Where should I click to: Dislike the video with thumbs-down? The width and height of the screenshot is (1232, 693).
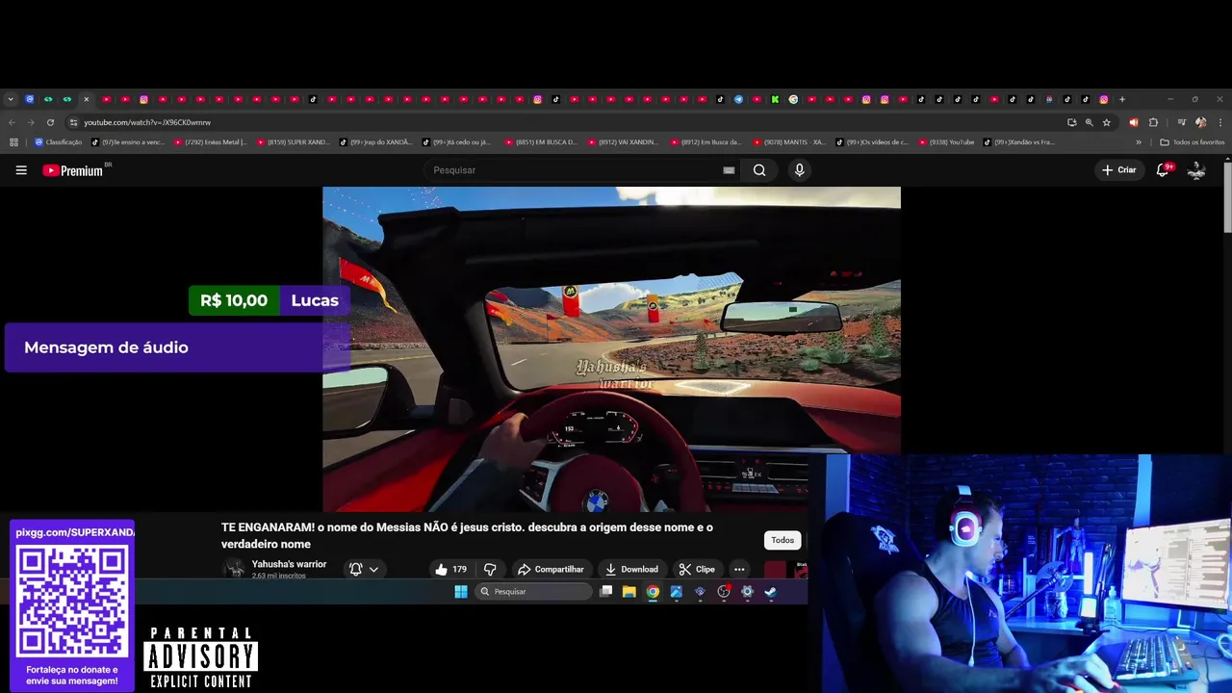click(490, 569)
